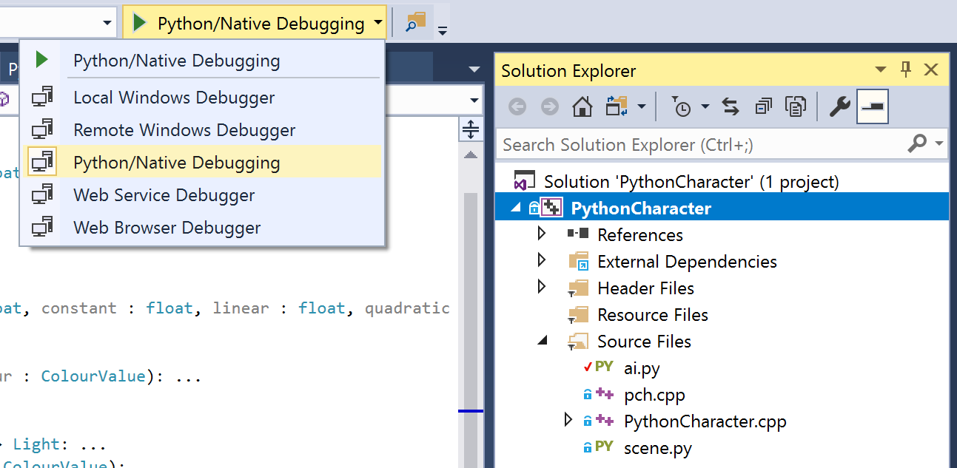Click the Solution and Folders view switch icon

617,108
